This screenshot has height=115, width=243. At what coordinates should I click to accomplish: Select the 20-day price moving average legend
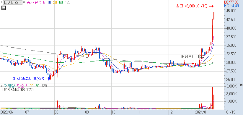(x=55, y=3)
